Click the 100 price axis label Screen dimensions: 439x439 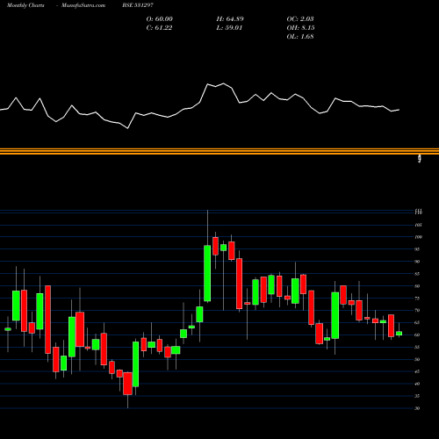point(419,237)
